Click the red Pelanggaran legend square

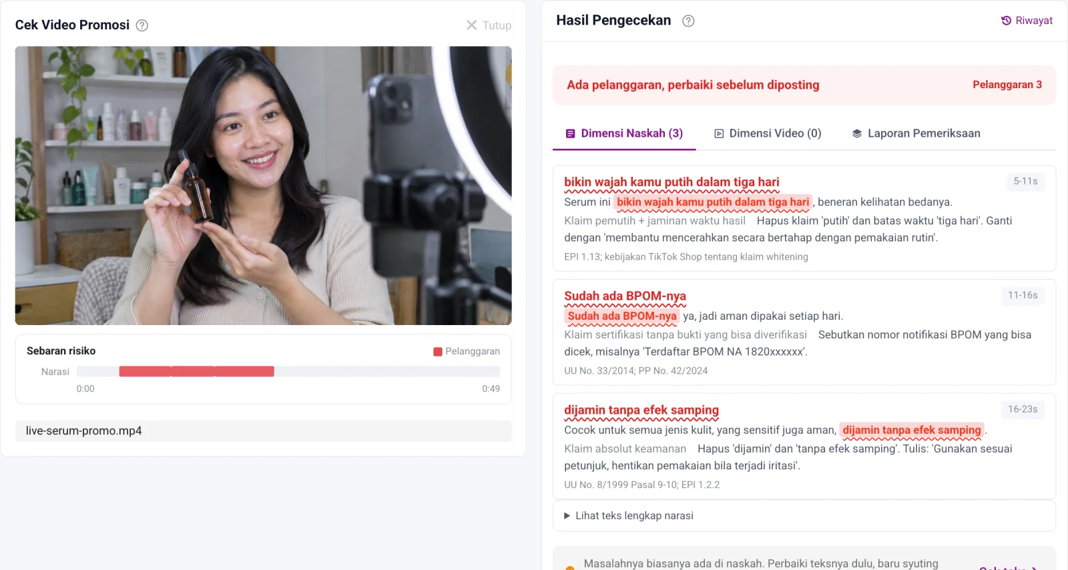tap(438, 352)
